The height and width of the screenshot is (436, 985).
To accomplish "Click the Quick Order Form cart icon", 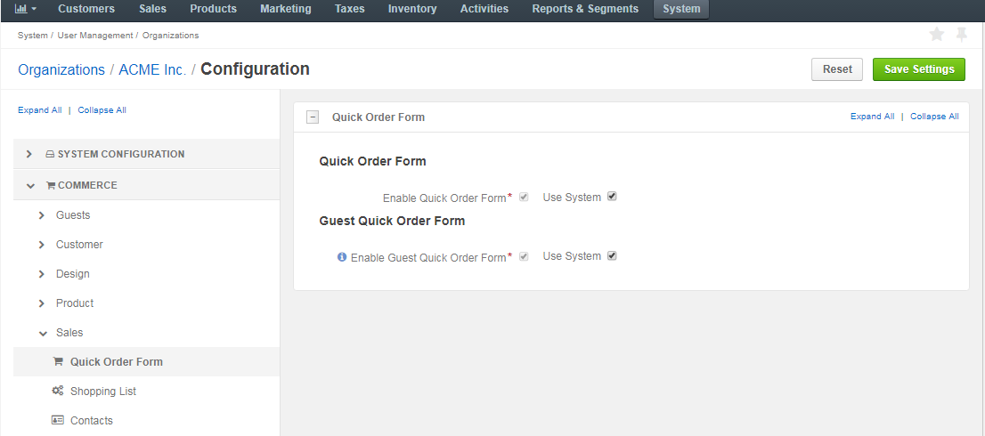I will click(x=58, y=361).
